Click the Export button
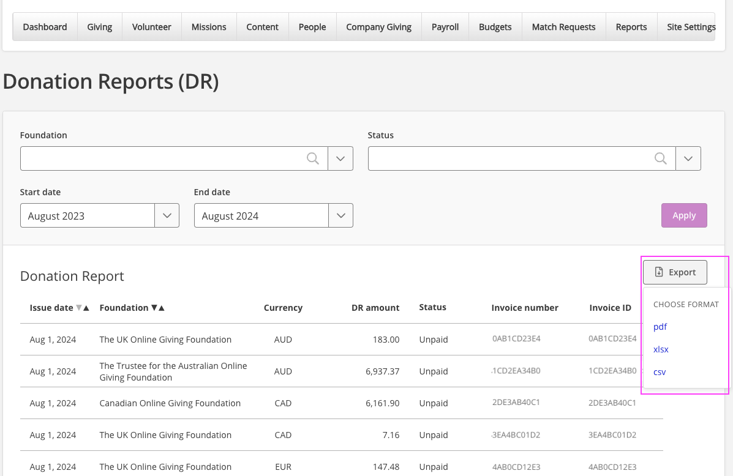The image size is (733, 476). (675, 272)
